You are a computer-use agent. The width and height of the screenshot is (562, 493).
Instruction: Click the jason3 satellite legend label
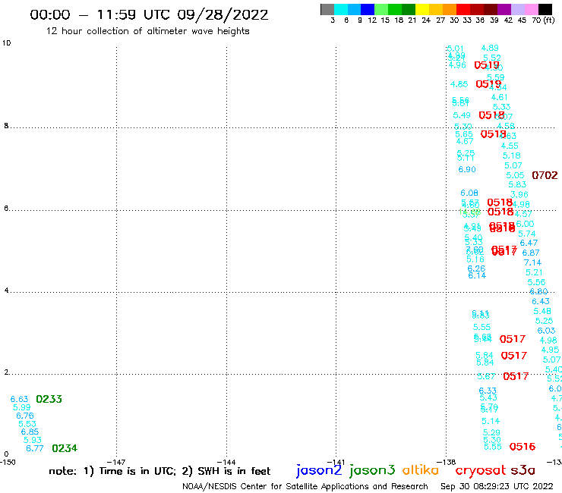tap(372, 470)
